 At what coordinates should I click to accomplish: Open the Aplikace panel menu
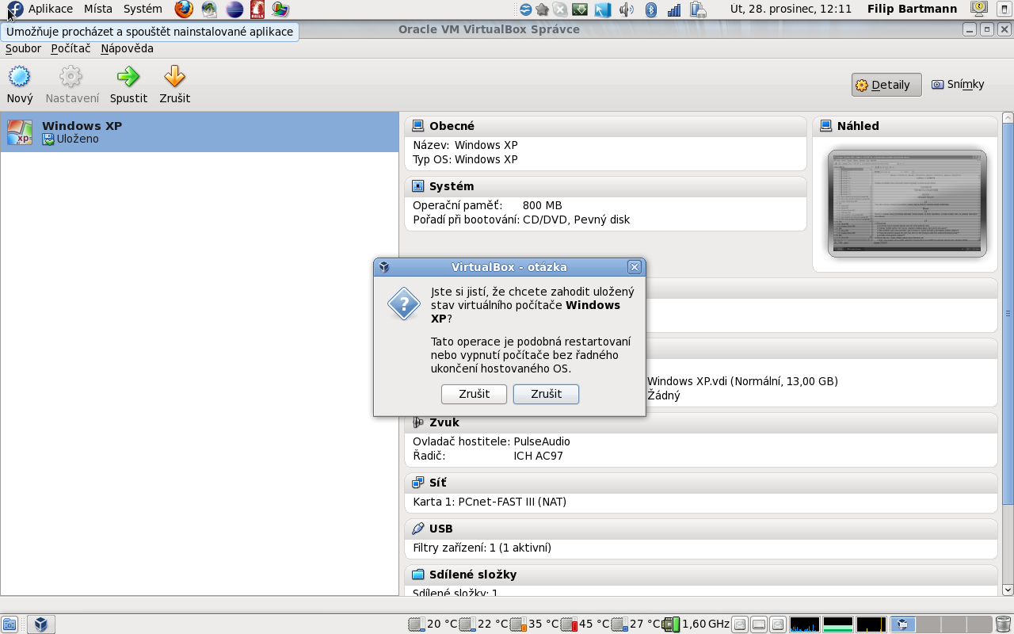(x=51, y=10)
